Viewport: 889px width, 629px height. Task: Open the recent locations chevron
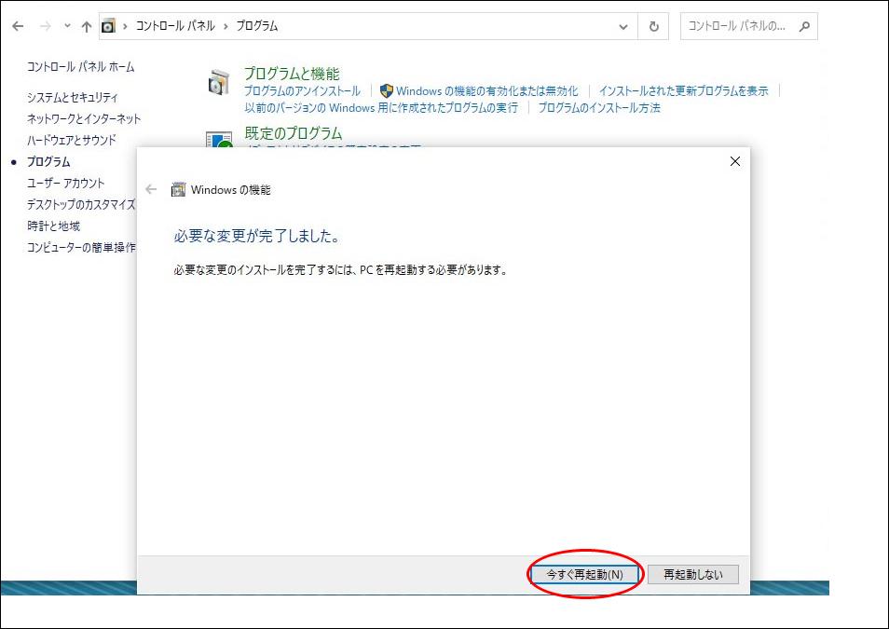67,25
